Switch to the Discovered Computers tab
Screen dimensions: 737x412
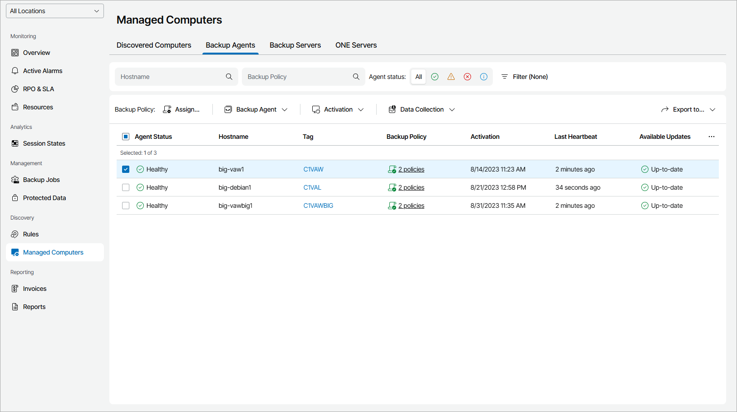pyautogui.click(x=154, y=45)
